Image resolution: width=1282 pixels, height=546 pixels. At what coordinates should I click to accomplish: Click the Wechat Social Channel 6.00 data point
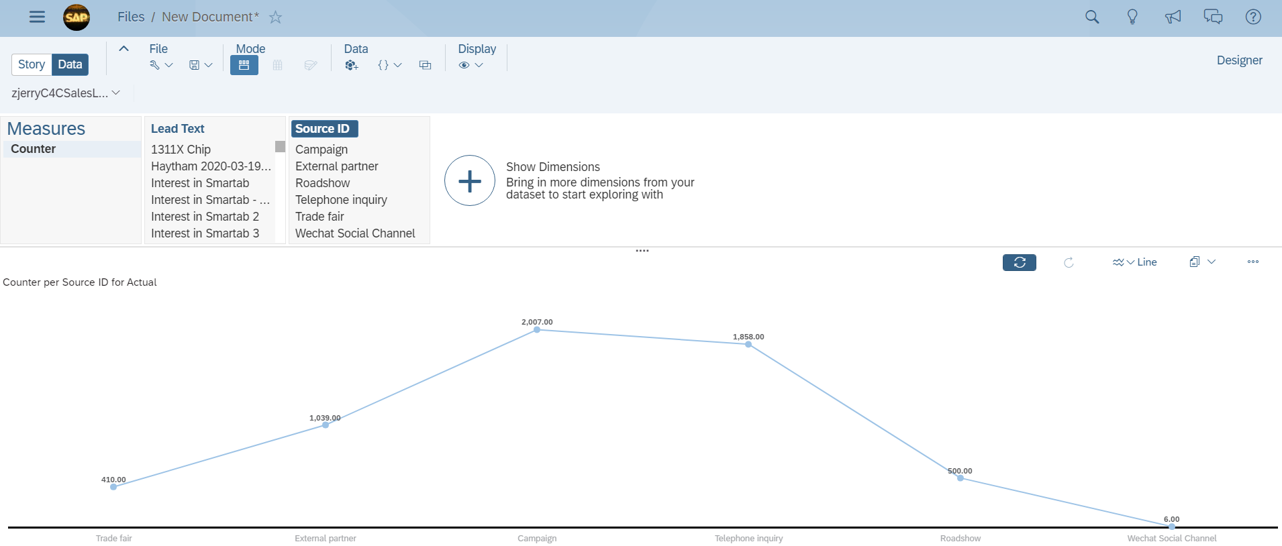pyautogui.click(x=1172, y=527)
